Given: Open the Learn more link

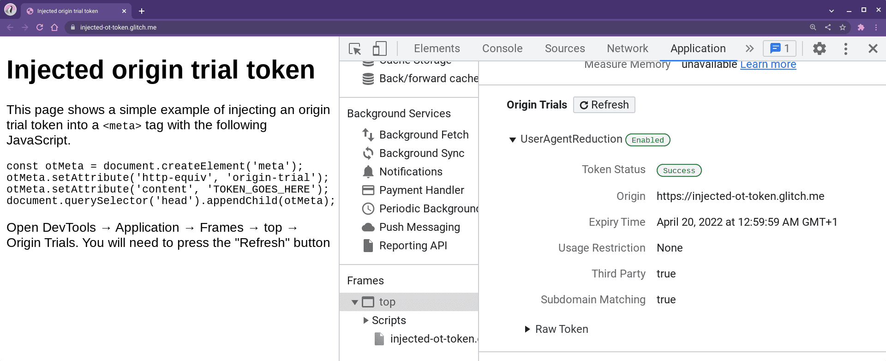Looking at the screenshot, I should (768, 65).
